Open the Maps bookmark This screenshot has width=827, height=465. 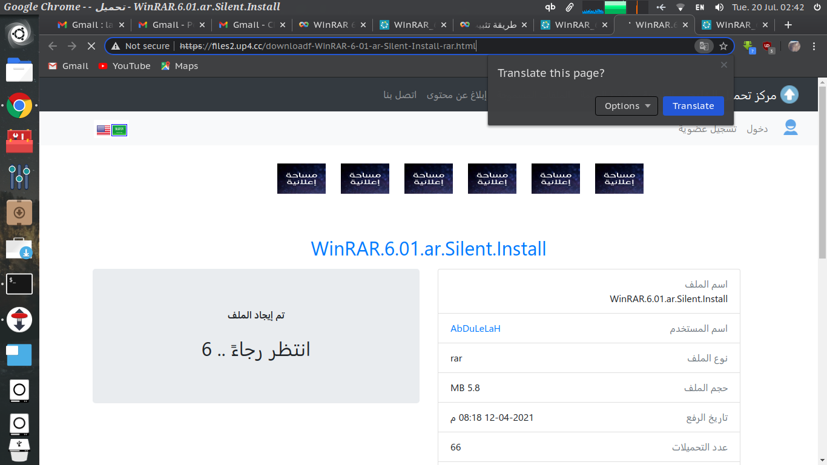coord(180,66)
